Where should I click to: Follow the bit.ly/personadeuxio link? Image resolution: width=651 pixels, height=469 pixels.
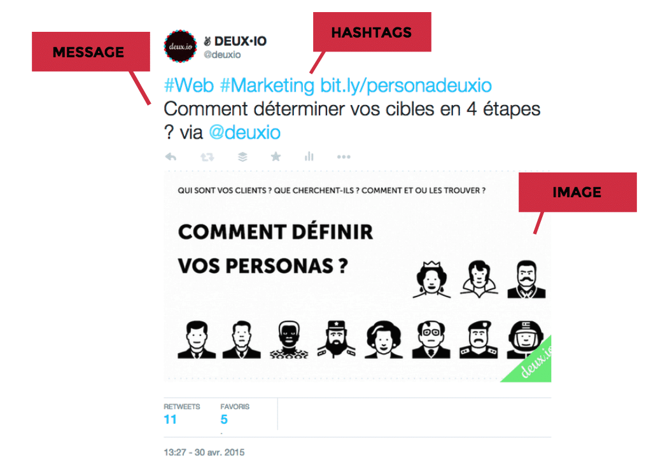[x=406, y=85]
